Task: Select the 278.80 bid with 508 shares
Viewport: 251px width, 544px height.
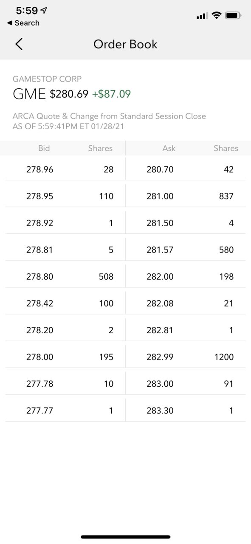Action: tap(65, 276)
